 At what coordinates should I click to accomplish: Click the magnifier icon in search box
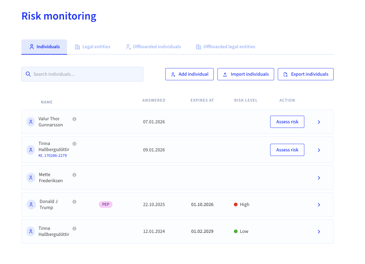point(28,74)
